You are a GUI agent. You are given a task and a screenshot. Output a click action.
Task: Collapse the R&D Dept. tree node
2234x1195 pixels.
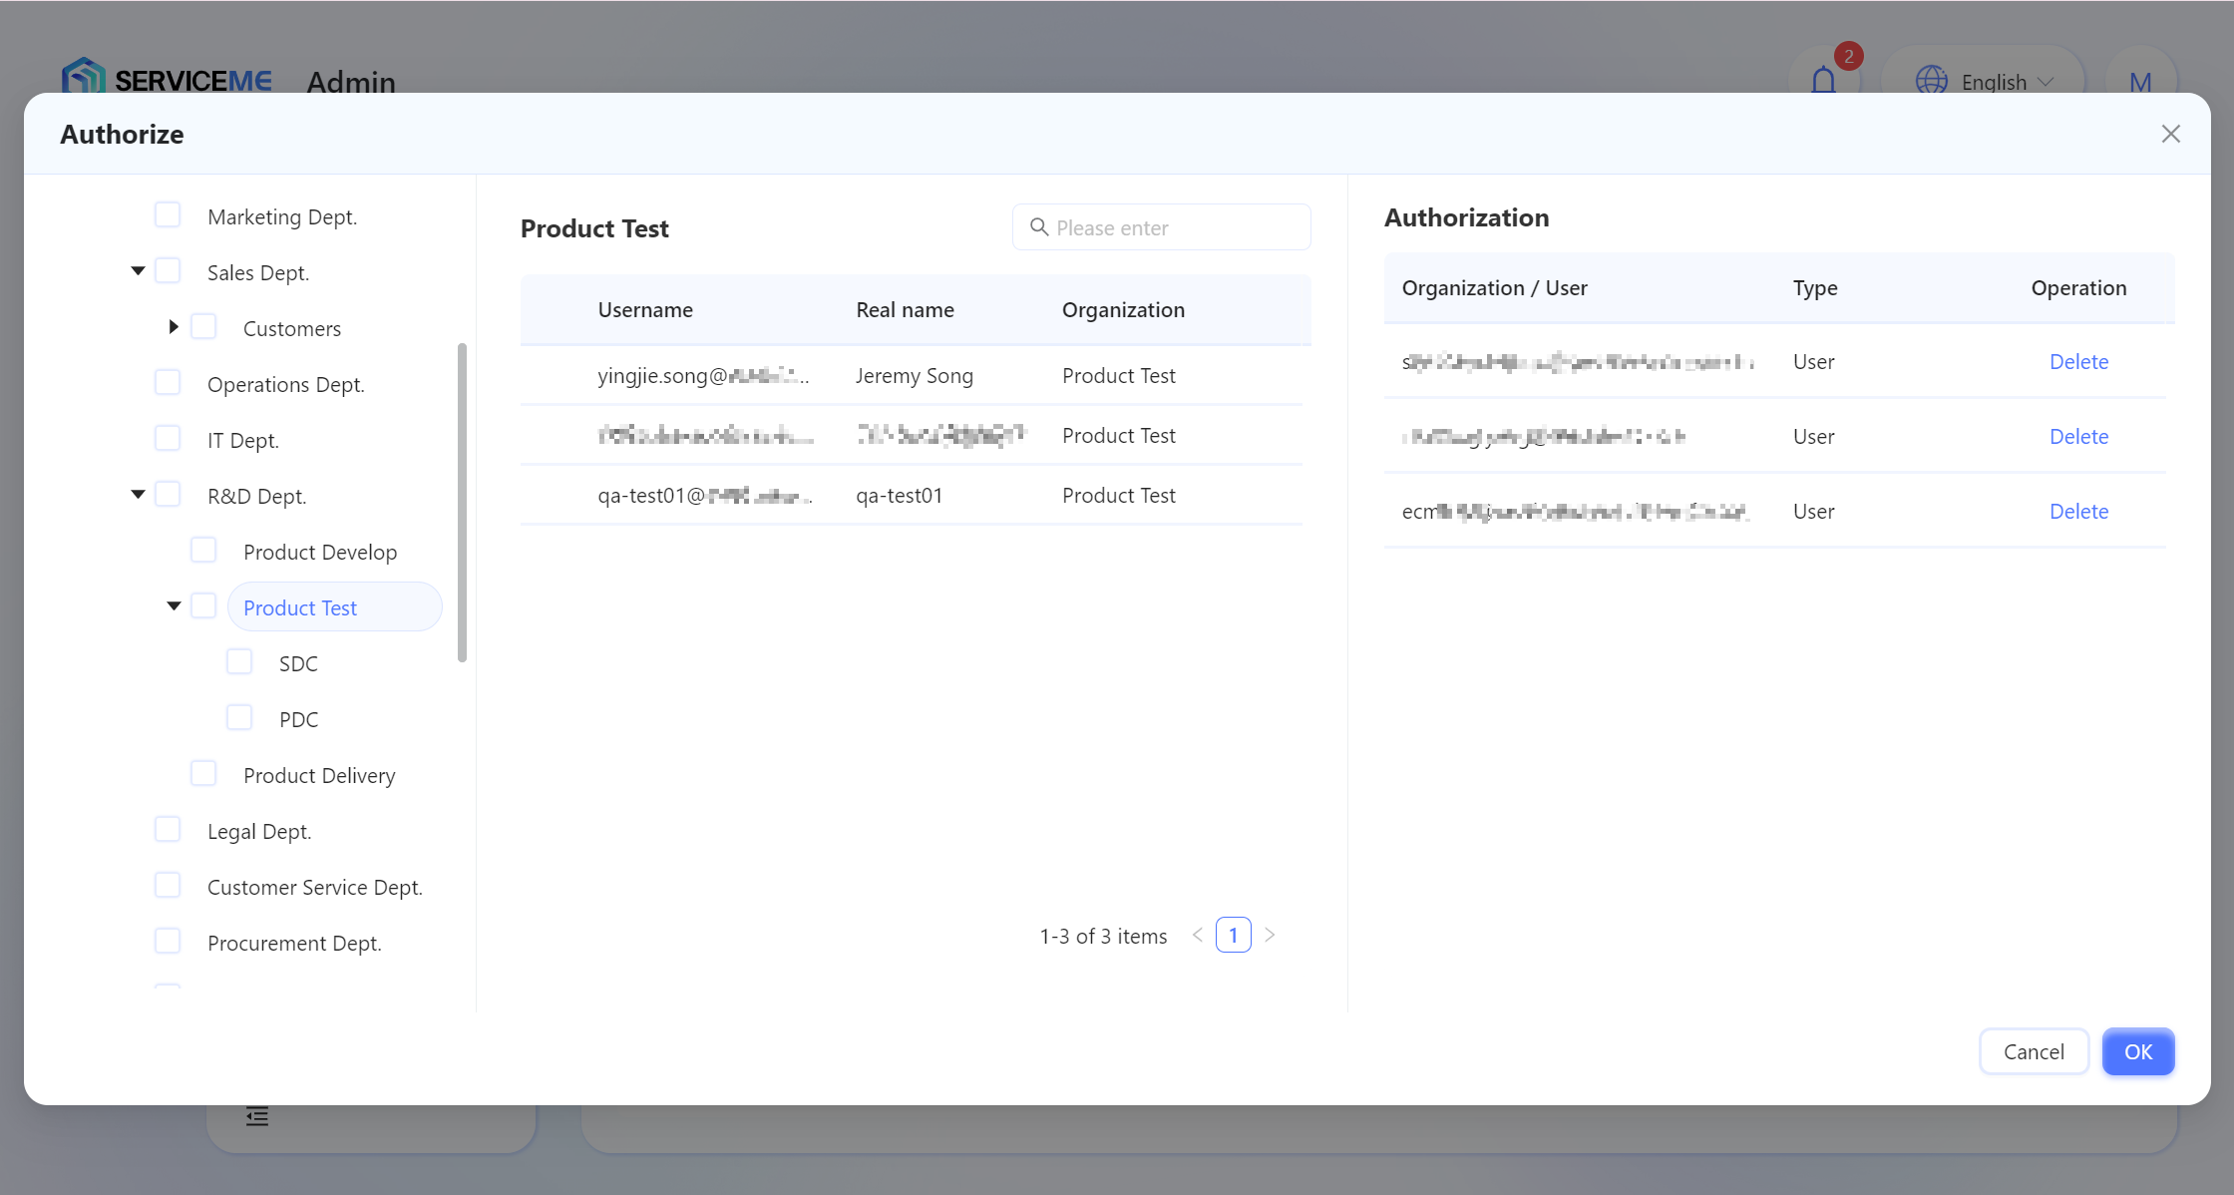click(138, 495)
